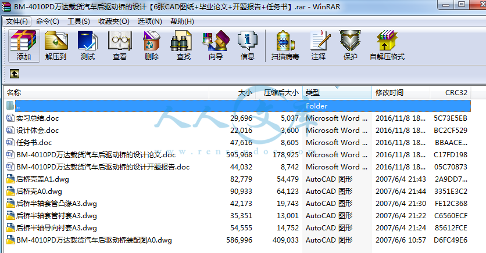This screenshot has width=486, height=253.
Task: Open the Favorites (收藏夹) menu
Action: [x=114, y=21]
